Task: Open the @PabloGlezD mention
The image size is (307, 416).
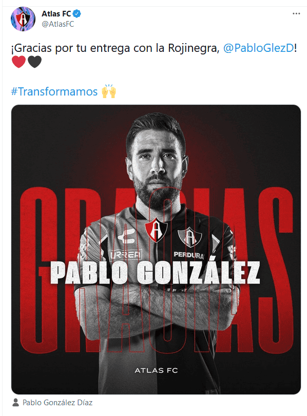Action: coord(258,48)
